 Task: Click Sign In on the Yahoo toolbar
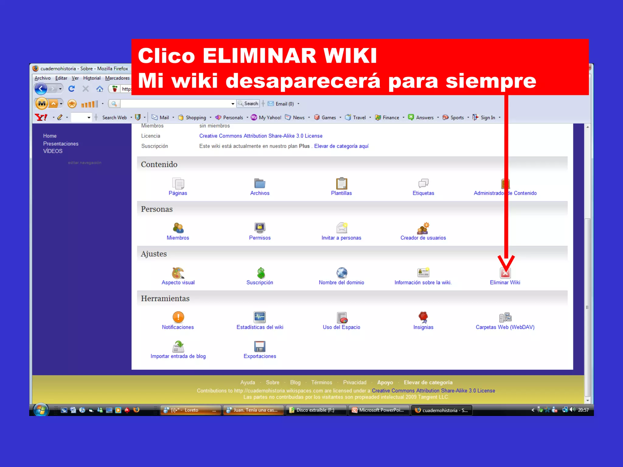click(484, 117)
